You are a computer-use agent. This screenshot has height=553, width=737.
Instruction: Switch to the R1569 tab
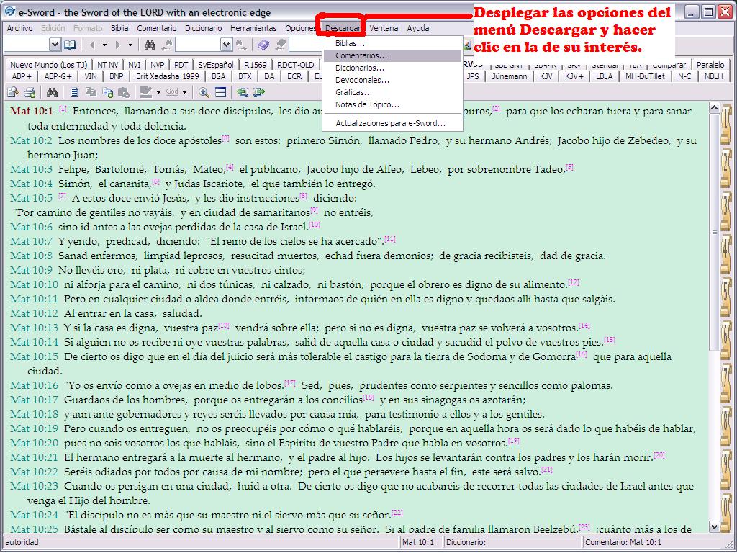(x=256, y=65)
